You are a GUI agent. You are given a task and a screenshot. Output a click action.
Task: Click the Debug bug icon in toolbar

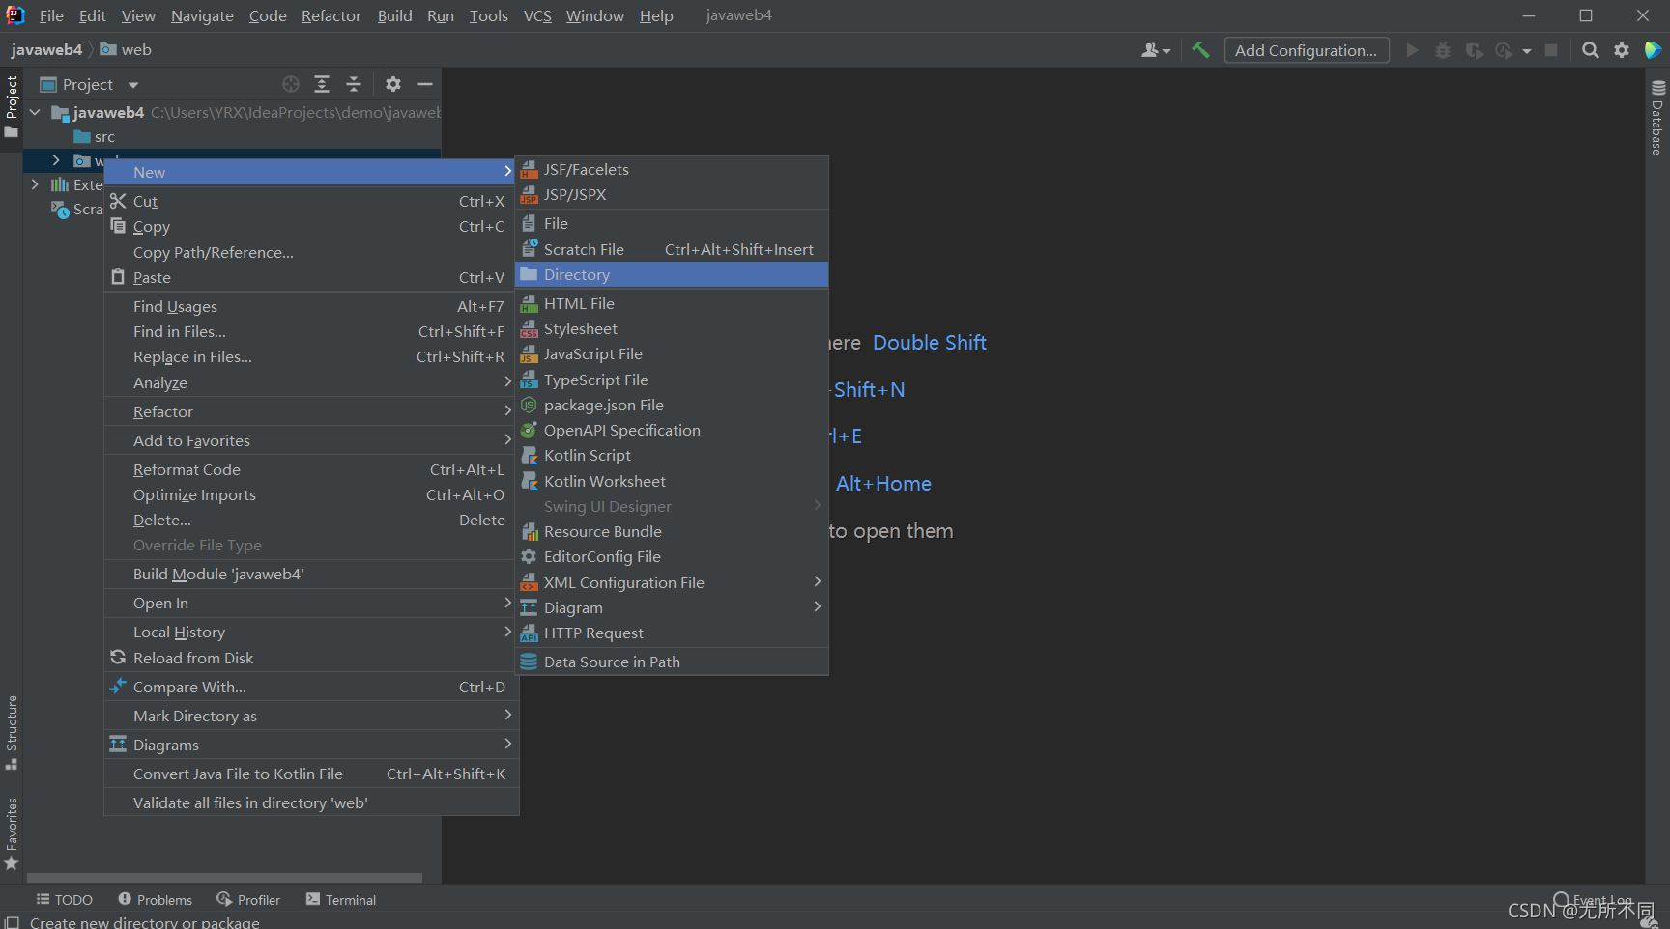1443,50
